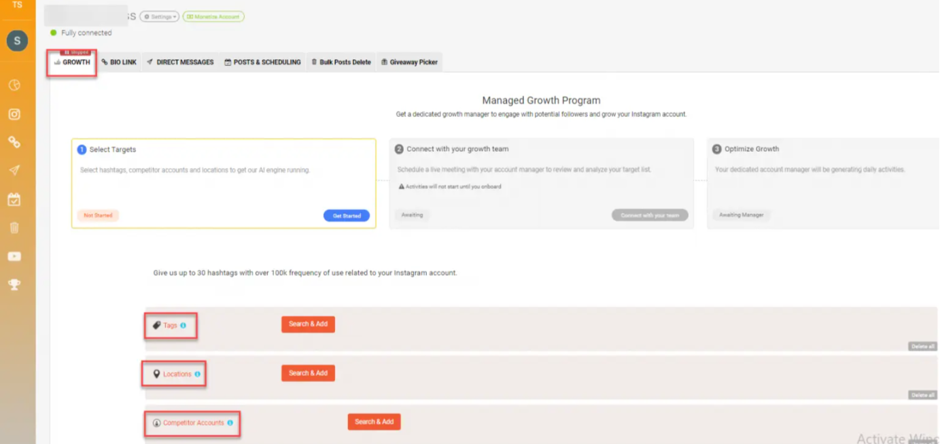The height and width of the screenshot is (444, 940).
Task: Open the Giveaway Picker tab
Action: (409, 62)
